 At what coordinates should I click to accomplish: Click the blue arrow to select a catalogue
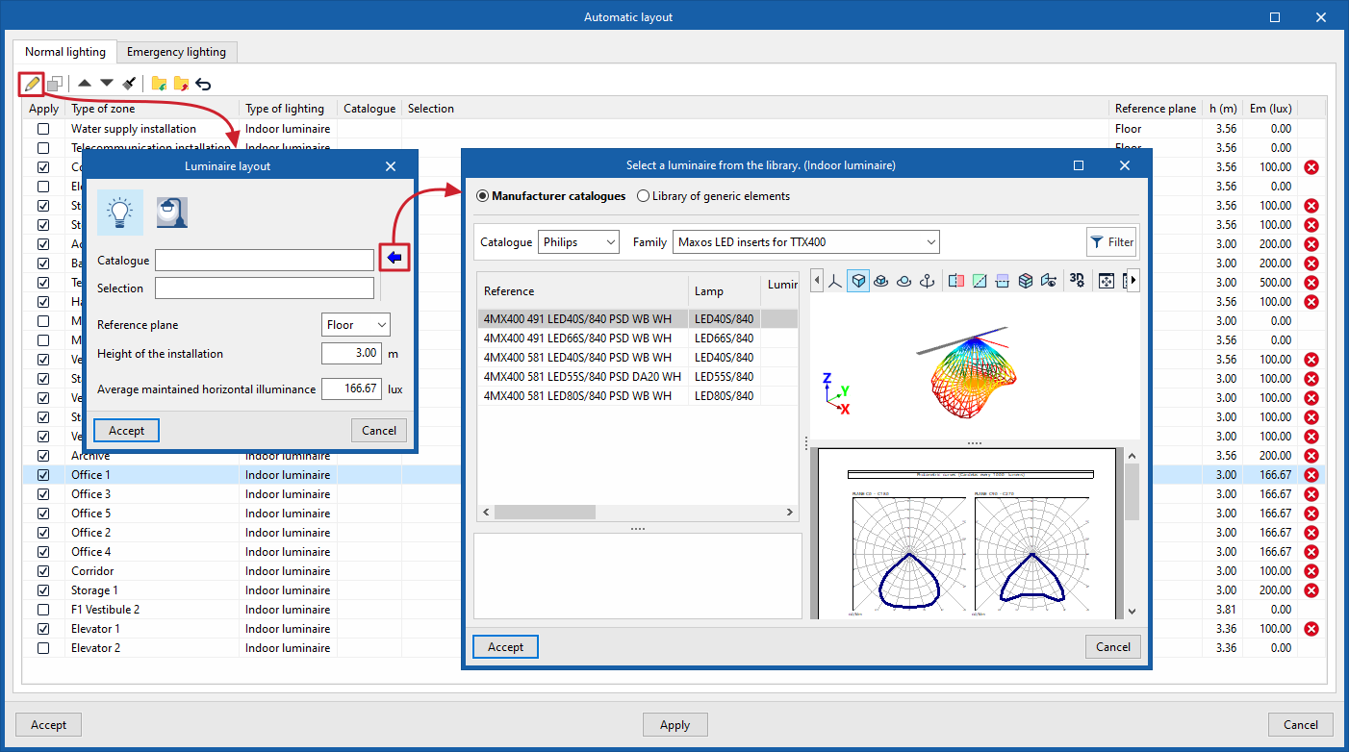coord(395,257)
